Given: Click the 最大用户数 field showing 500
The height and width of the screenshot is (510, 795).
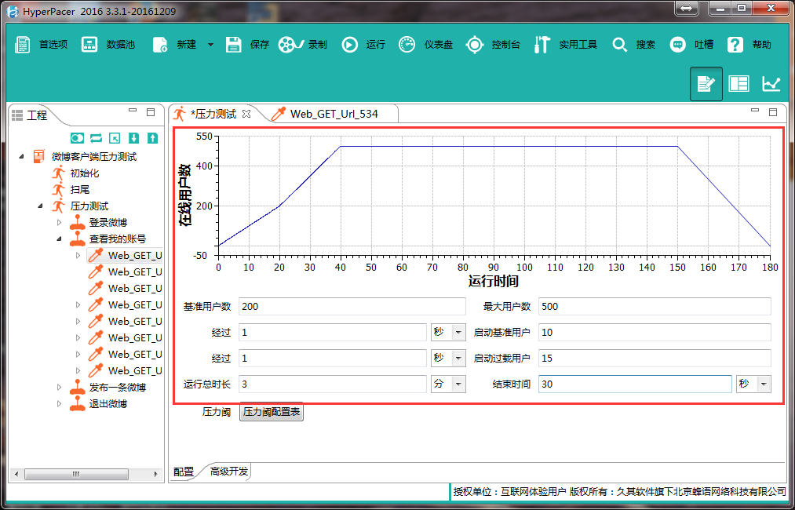Looking at the screenshot, I should 655,306.
